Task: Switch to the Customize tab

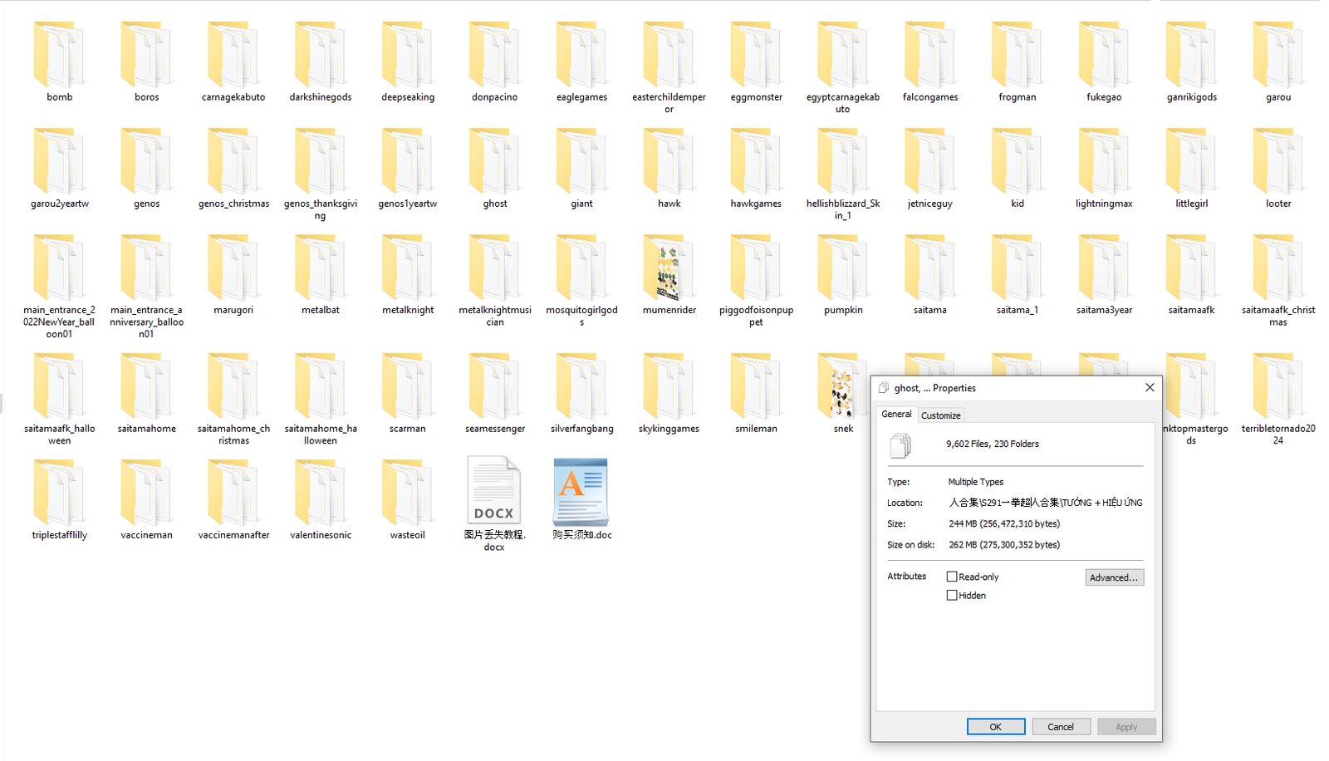Action: [940, 415]
